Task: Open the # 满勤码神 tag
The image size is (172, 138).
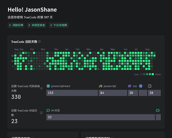Action: coord(16,25)
